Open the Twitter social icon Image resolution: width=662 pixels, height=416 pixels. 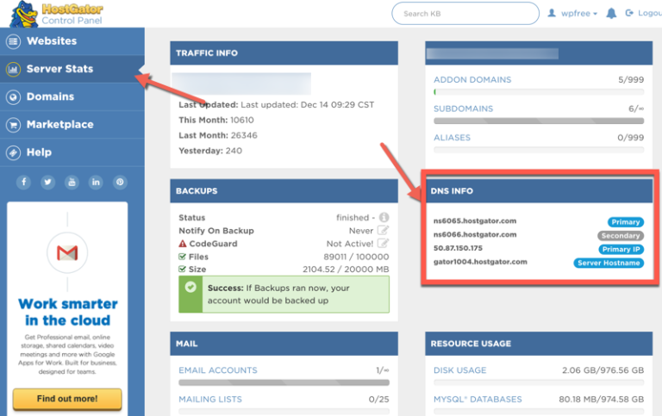(47, 182)
